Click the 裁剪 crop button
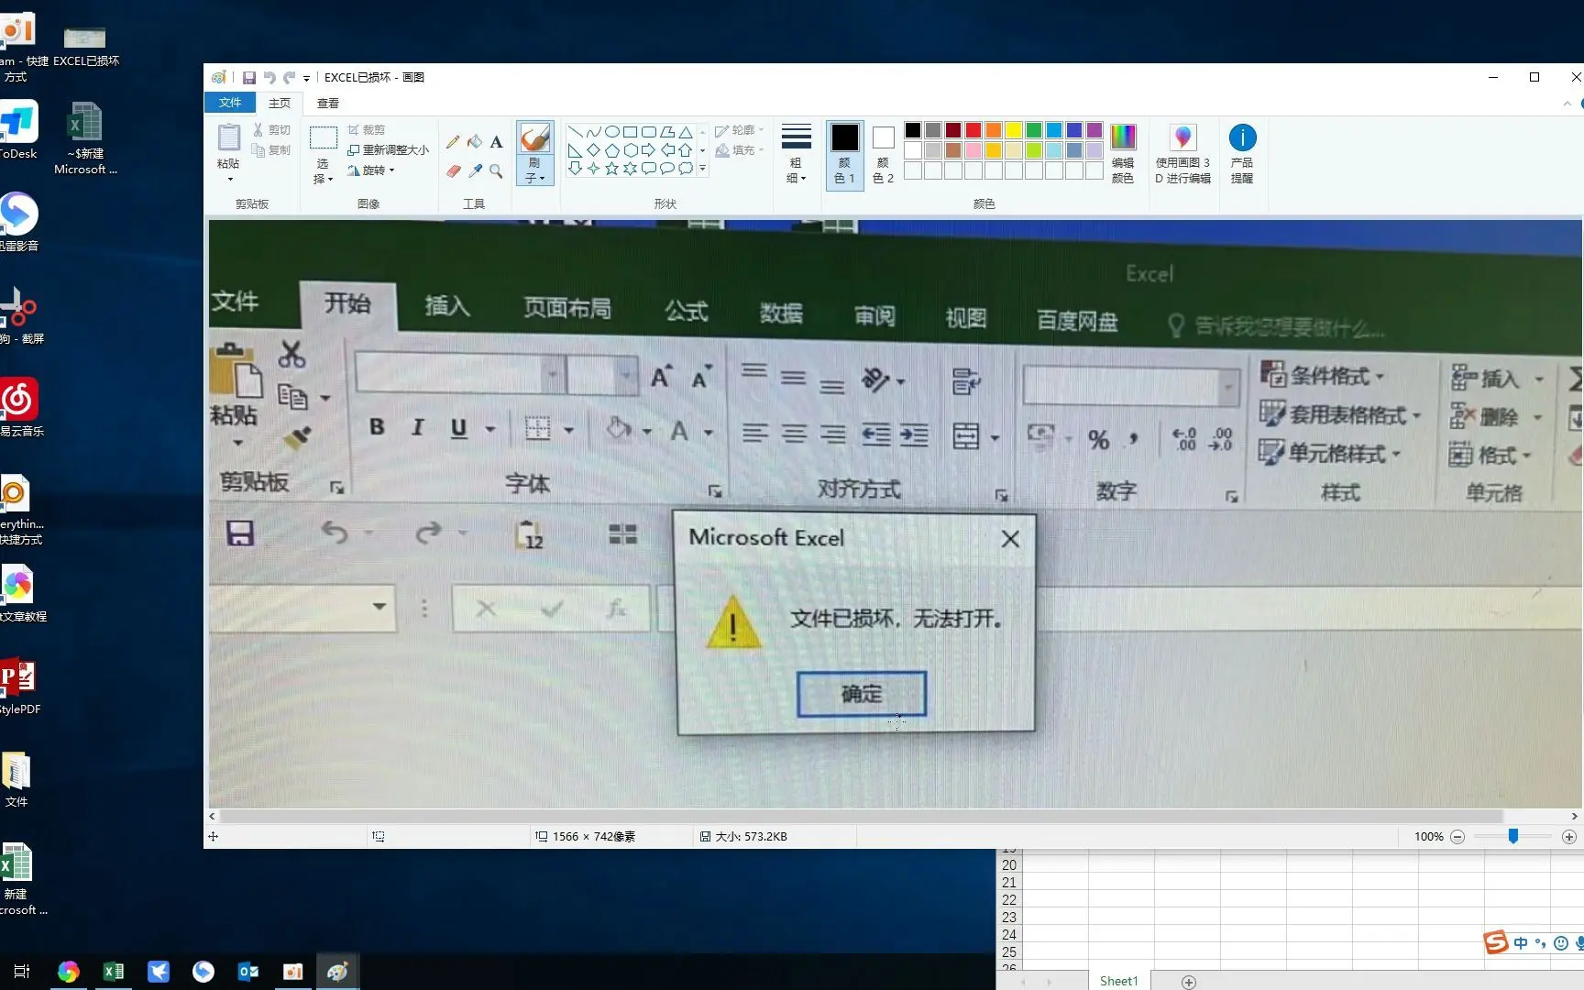The height and width of the screenshot is (990, 1584). (367, 130)
